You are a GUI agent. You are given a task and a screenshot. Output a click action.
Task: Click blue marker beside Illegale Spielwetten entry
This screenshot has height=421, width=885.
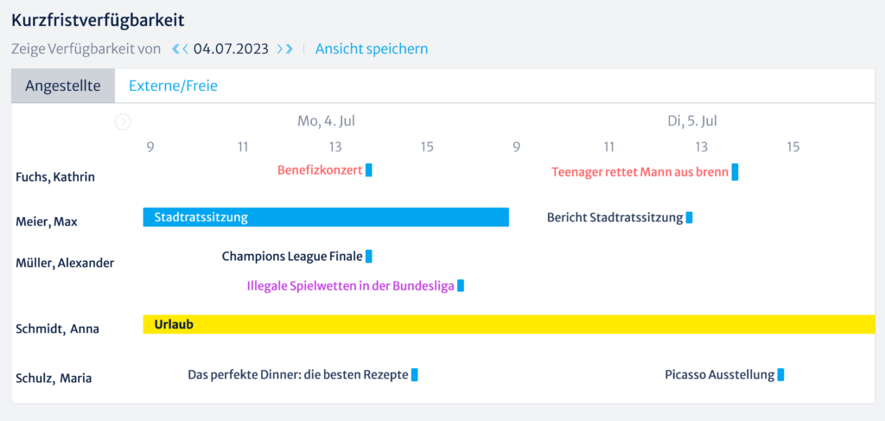[461, 285]
